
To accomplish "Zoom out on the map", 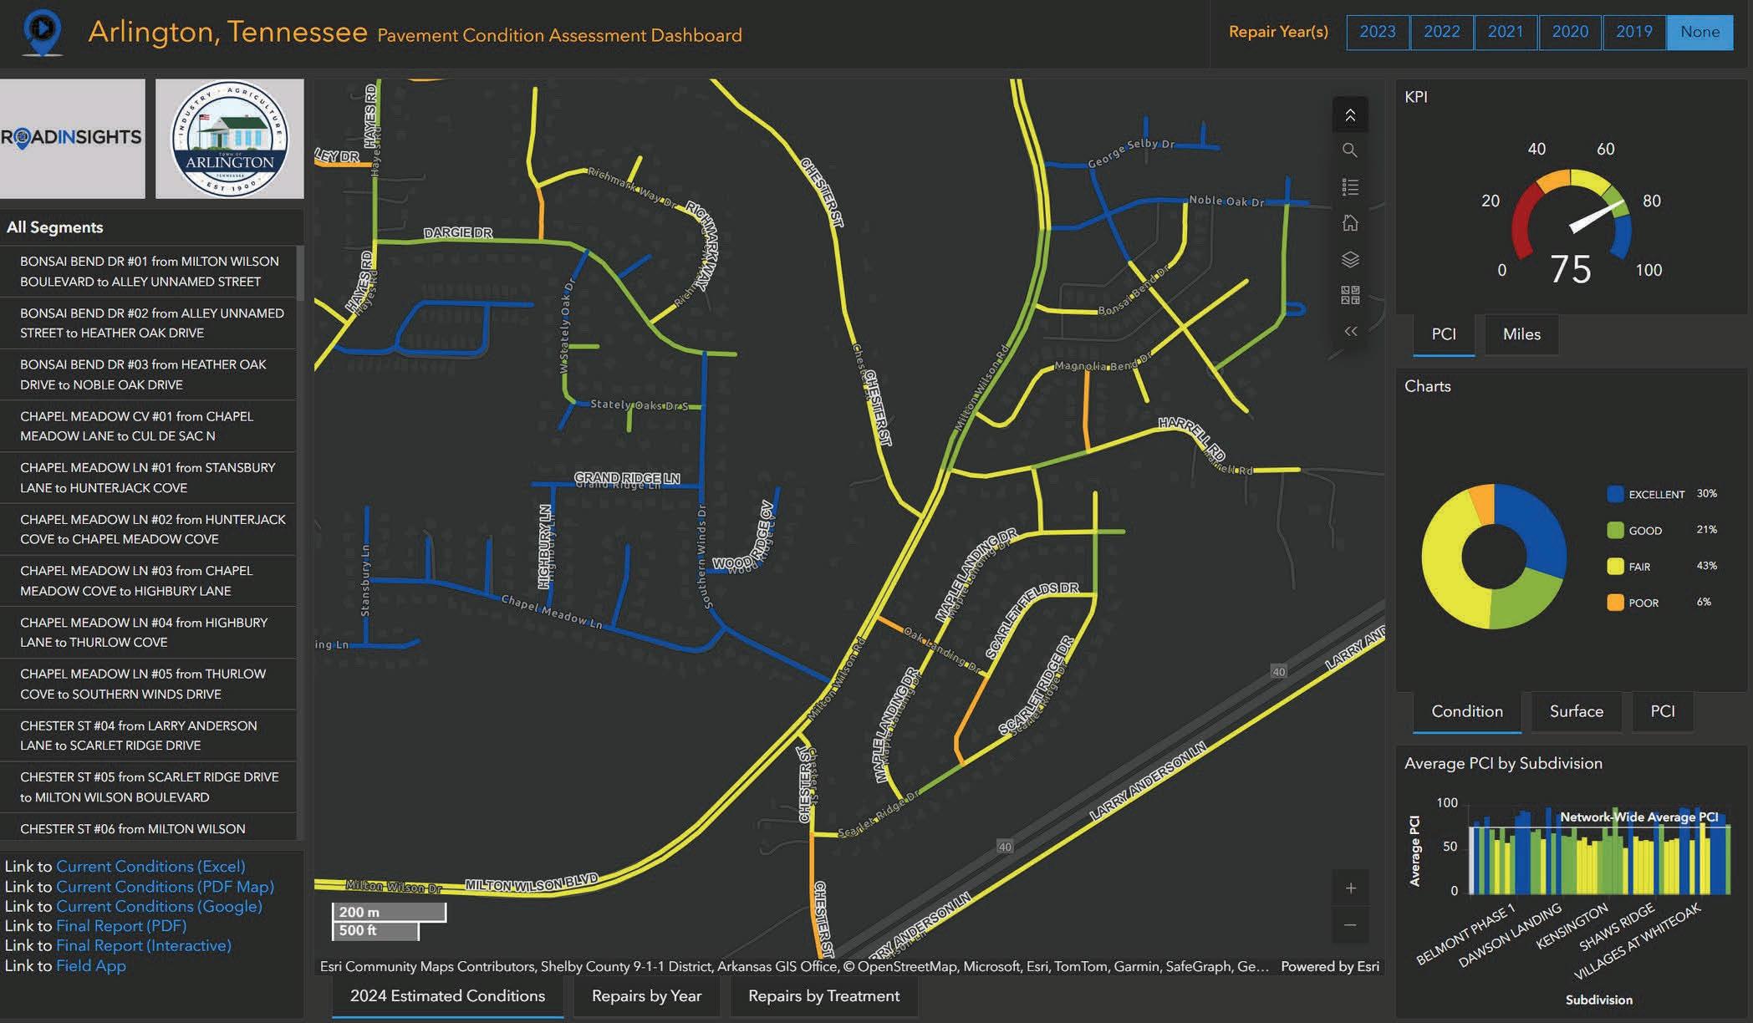I will click(x=1350, y=925).
